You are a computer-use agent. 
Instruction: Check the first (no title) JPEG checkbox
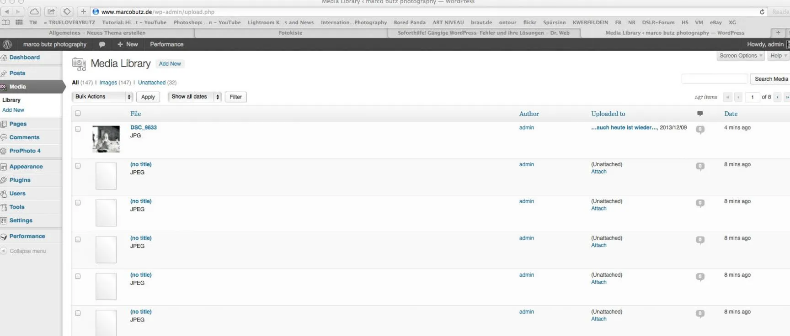[x=78, y=166]
